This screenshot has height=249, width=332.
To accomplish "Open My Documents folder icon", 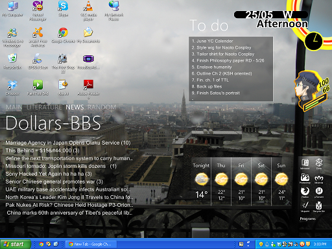I will [88, 35].
